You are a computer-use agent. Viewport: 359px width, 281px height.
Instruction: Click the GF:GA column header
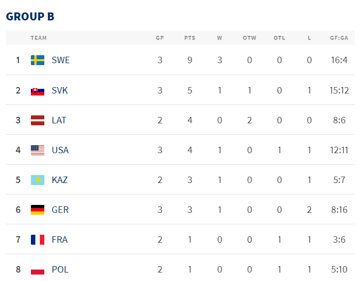[339, 38]
